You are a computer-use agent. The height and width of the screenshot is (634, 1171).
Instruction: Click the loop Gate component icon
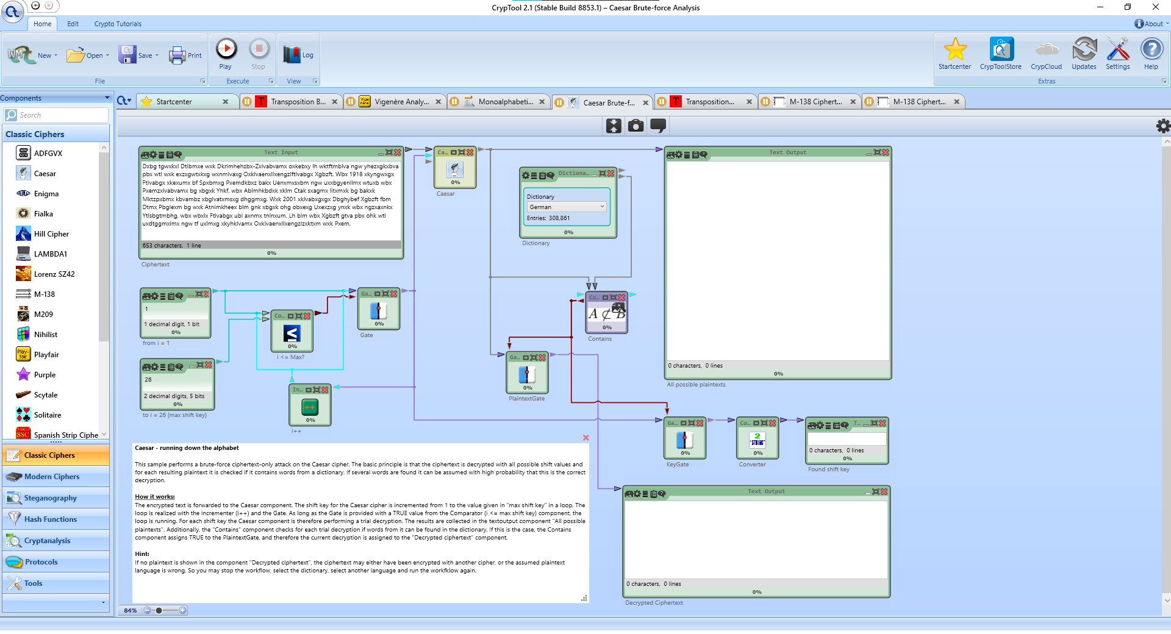378,310
